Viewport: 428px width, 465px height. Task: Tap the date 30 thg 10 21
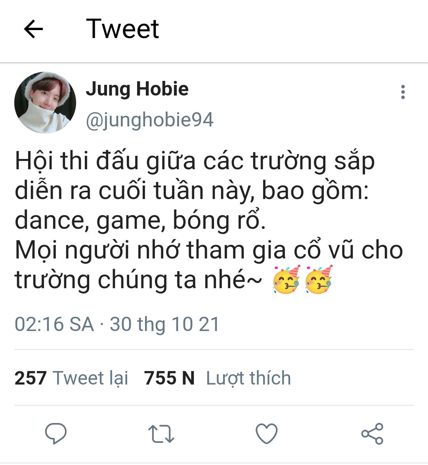(x=164, y=324)
